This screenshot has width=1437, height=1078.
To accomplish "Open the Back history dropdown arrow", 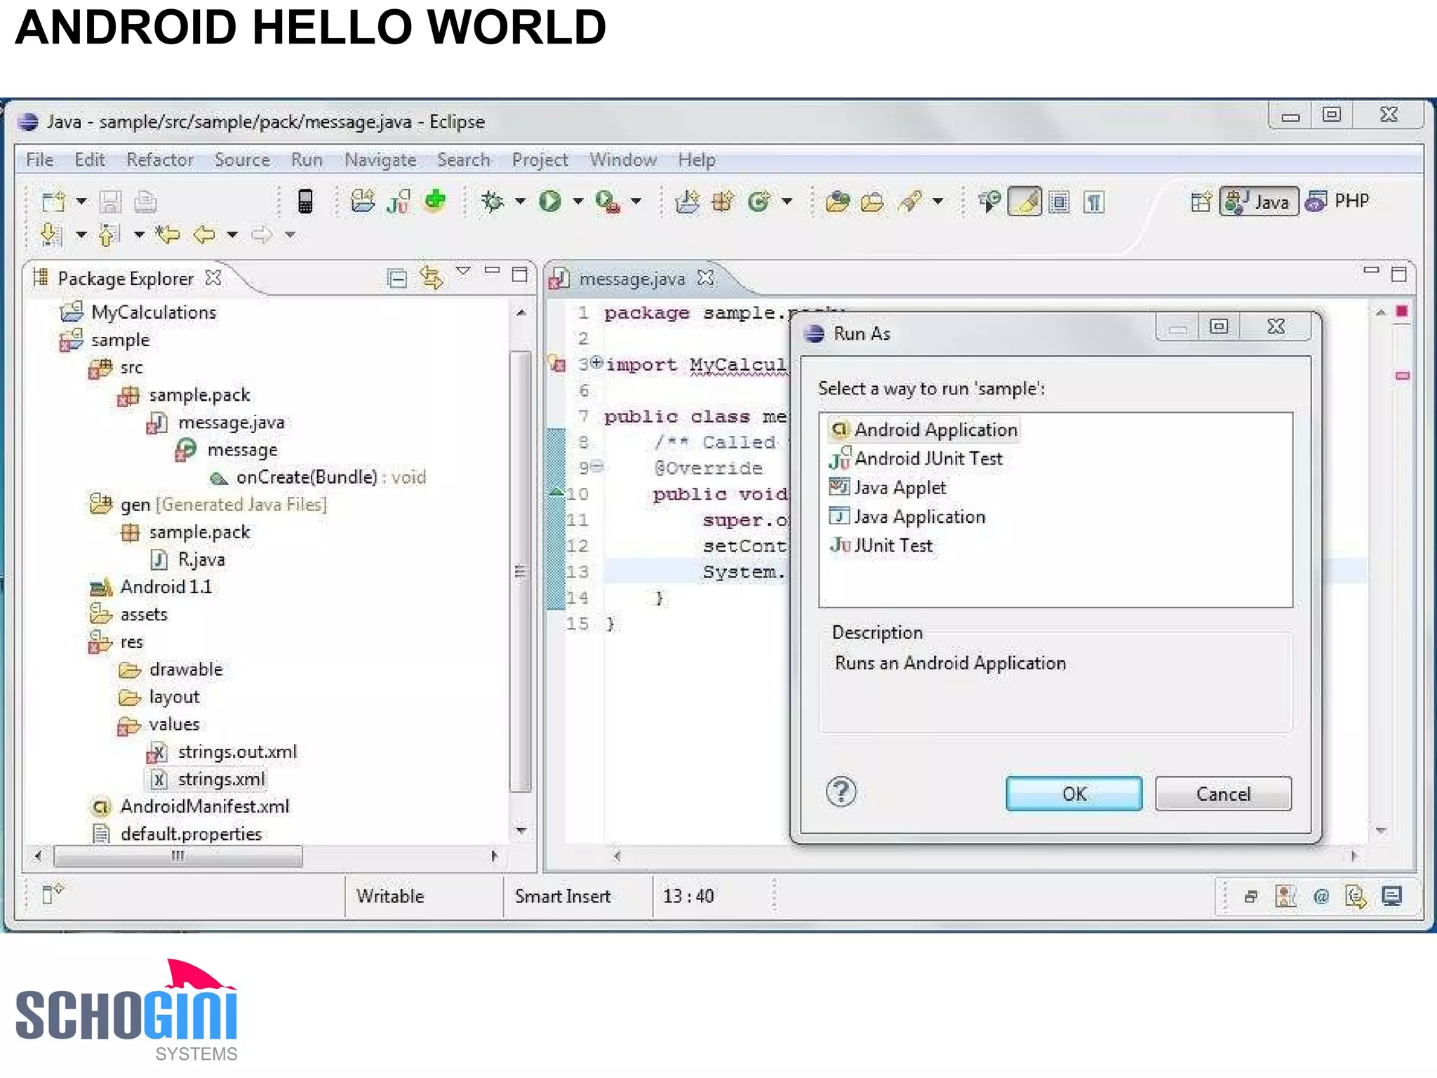I will [232, 234].
